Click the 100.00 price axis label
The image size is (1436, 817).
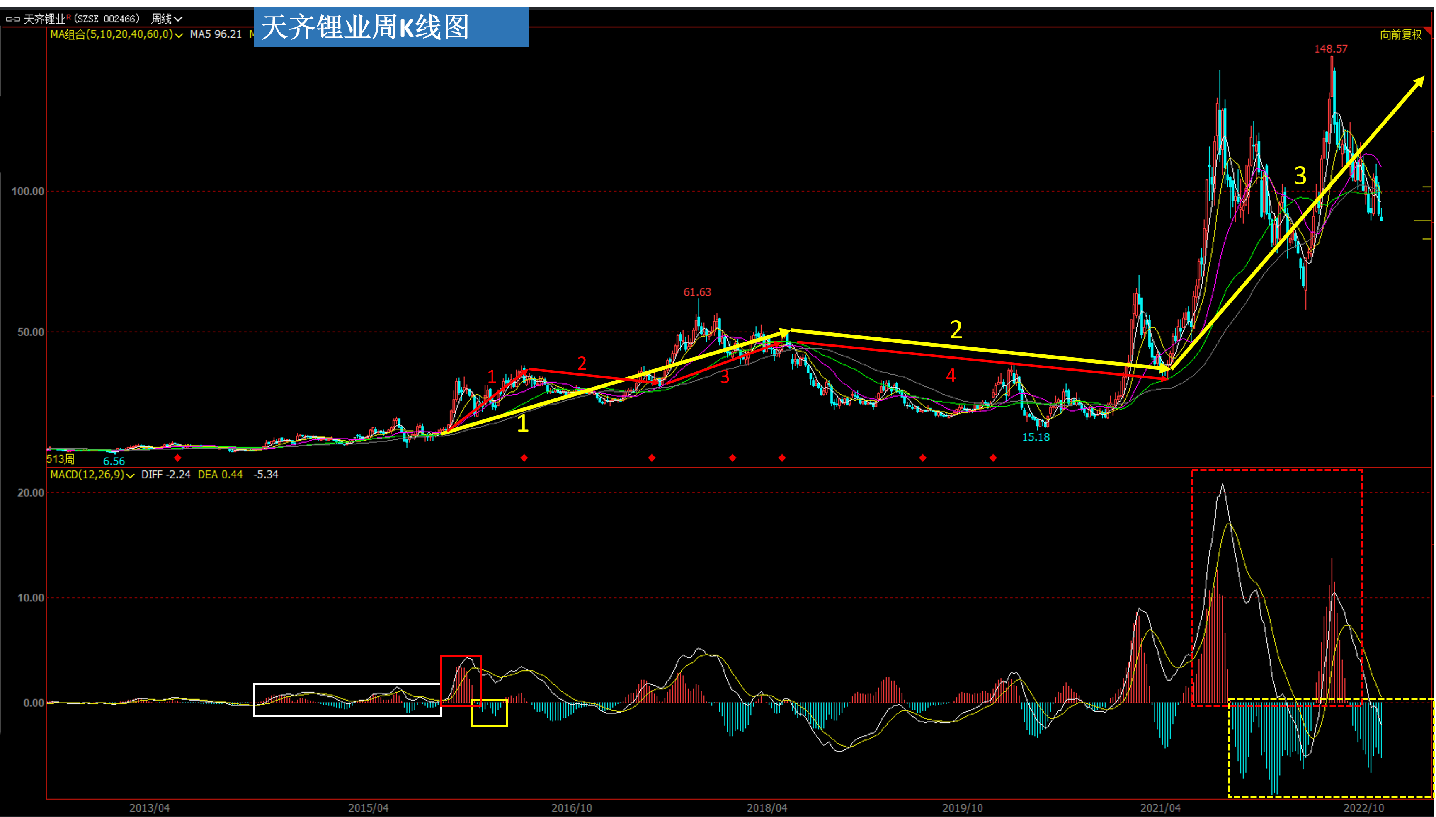pyautogui.click(x=27, y=192)
